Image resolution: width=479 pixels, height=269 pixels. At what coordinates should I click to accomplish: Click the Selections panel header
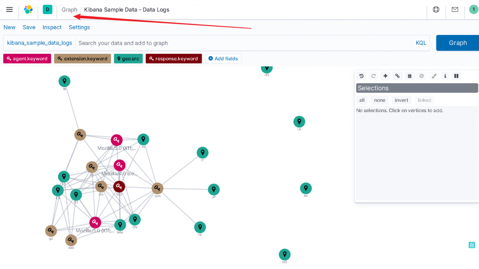tap(417, 88)
